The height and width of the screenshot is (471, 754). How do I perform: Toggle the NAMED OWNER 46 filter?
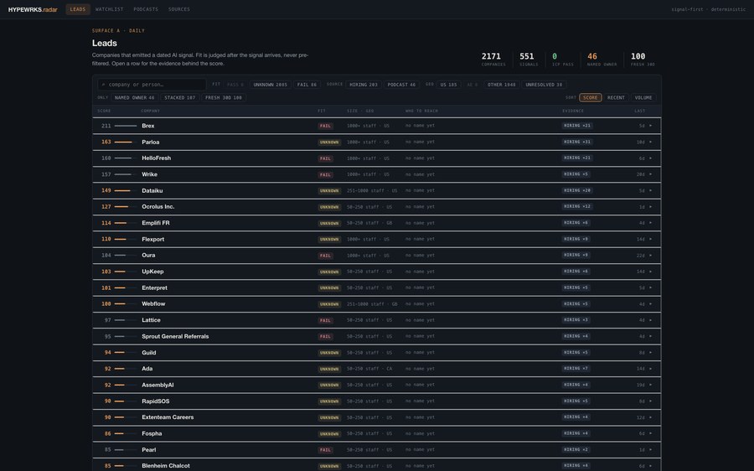tap(134, 98)
